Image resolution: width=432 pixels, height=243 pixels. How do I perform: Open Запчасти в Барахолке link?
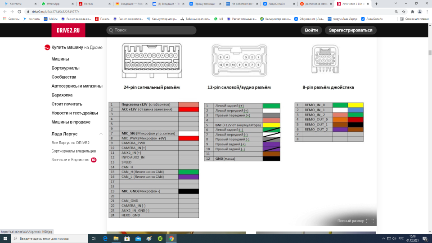click(x=71, y=160)
